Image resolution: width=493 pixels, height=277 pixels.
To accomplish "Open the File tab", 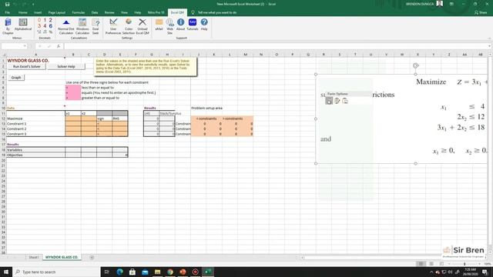I will click(x=7, y=12).
